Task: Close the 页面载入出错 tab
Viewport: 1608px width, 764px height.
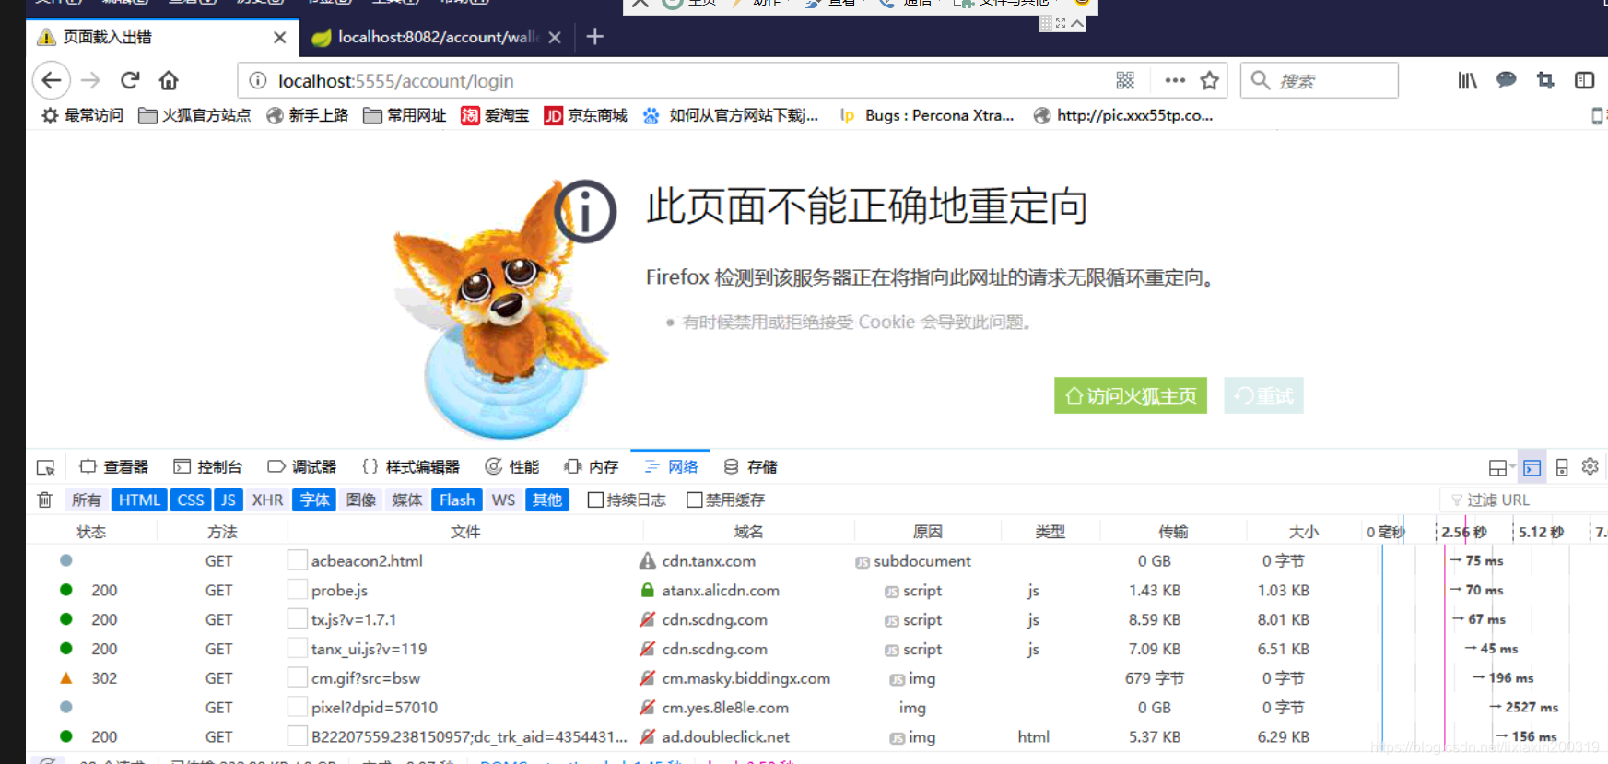Action: tap(280, 38)
